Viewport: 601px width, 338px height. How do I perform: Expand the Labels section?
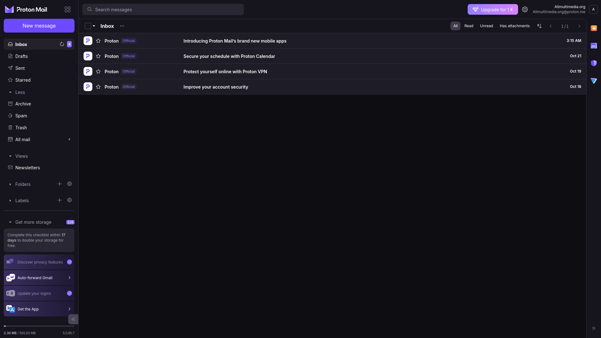pos(10,201)
